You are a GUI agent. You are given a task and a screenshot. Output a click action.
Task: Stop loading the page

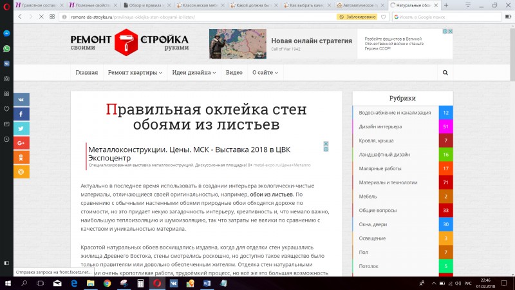tap(41, 17)
